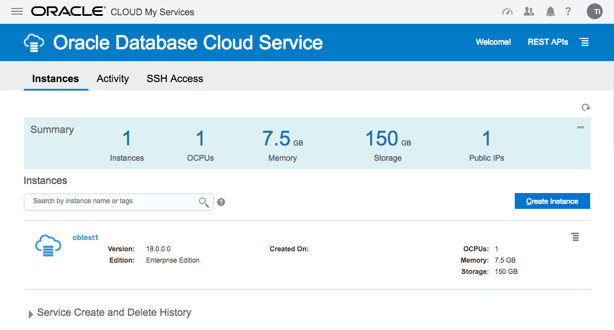Open the users icon in header

coord(528,12)
